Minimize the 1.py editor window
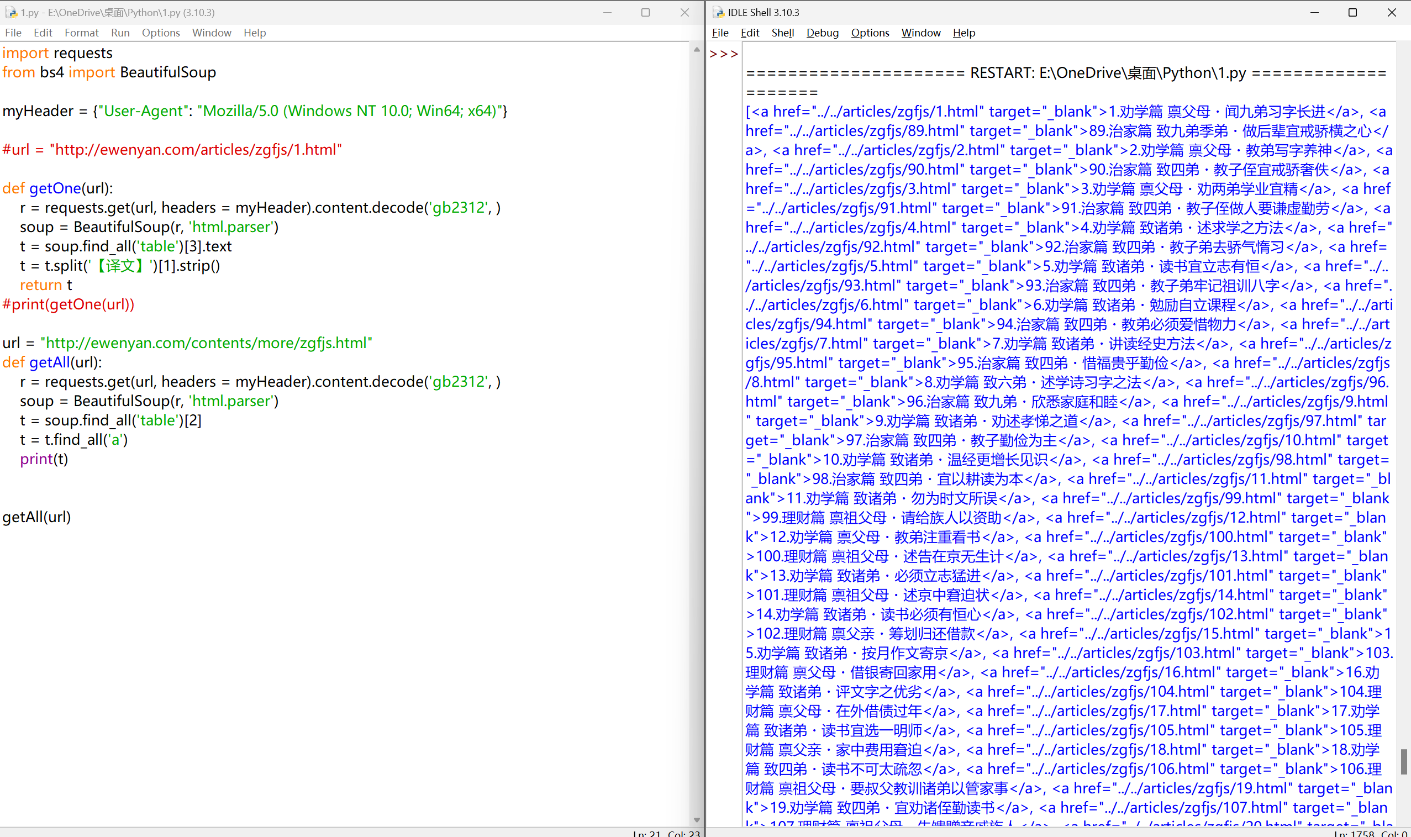 [607, 12]
